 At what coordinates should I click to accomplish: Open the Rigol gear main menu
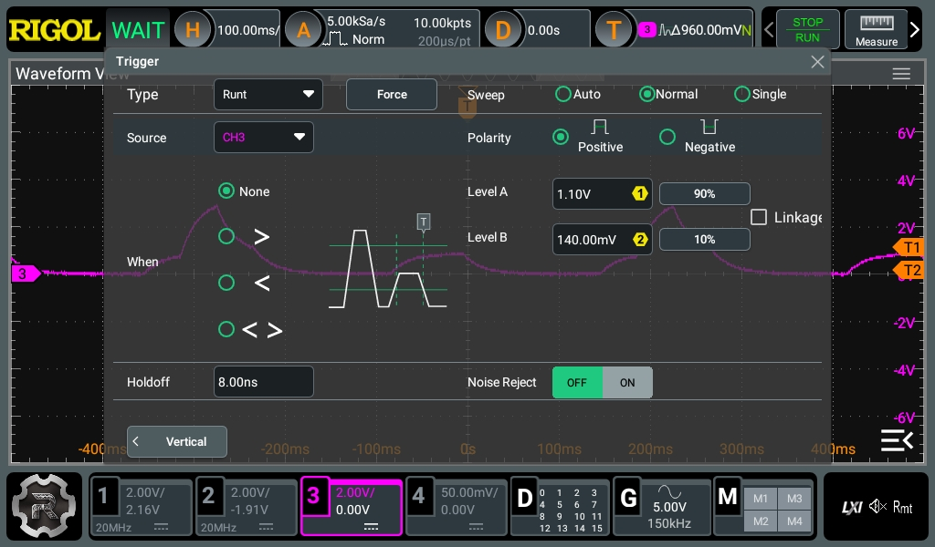point(44,506)
